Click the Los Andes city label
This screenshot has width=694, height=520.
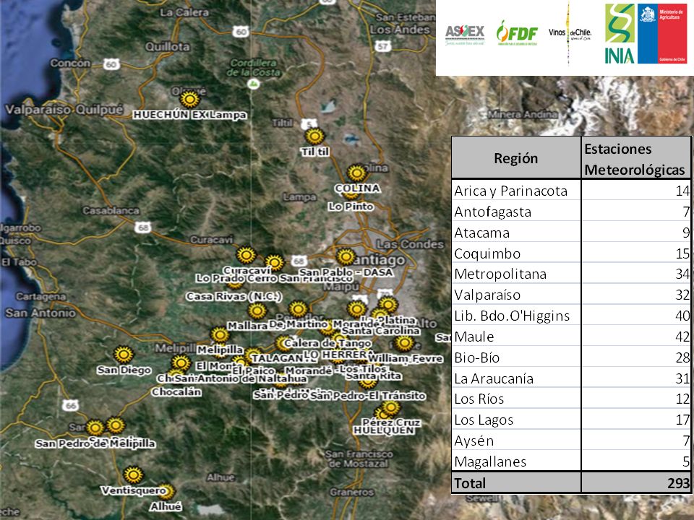(x=400, y=30)
